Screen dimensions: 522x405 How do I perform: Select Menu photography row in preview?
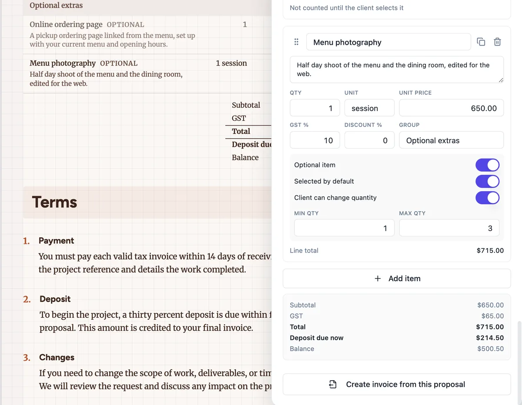click(147, 73)
